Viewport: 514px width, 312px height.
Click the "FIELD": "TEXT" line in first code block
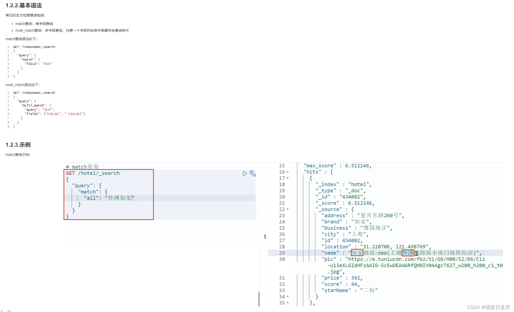tap(39, 64)
